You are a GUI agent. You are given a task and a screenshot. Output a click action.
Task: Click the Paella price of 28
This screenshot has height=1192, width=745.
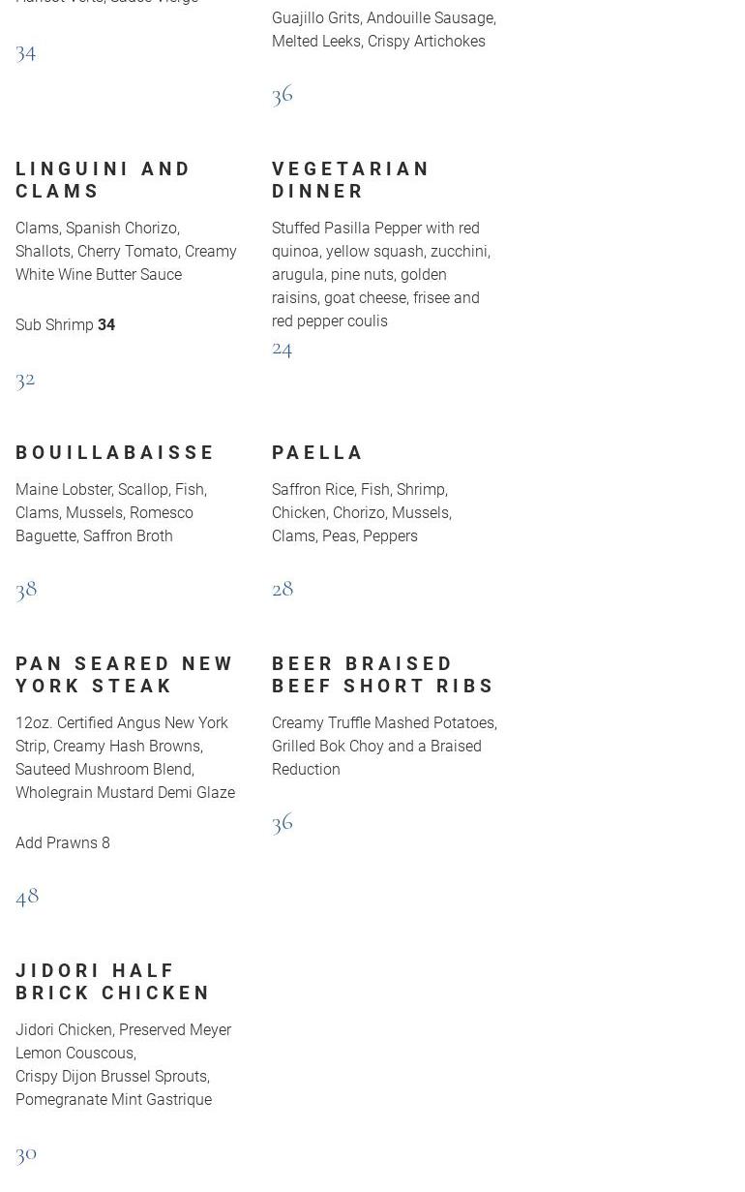click(x=283, y=588)
